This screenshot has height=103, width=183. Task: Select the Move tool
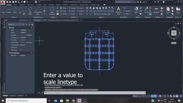(63, 8)
